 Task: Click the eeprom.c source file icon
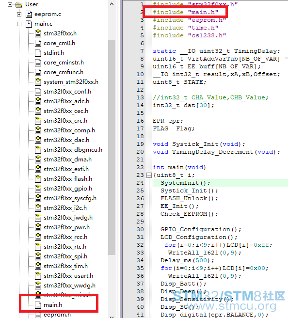(x=29, y=14)
